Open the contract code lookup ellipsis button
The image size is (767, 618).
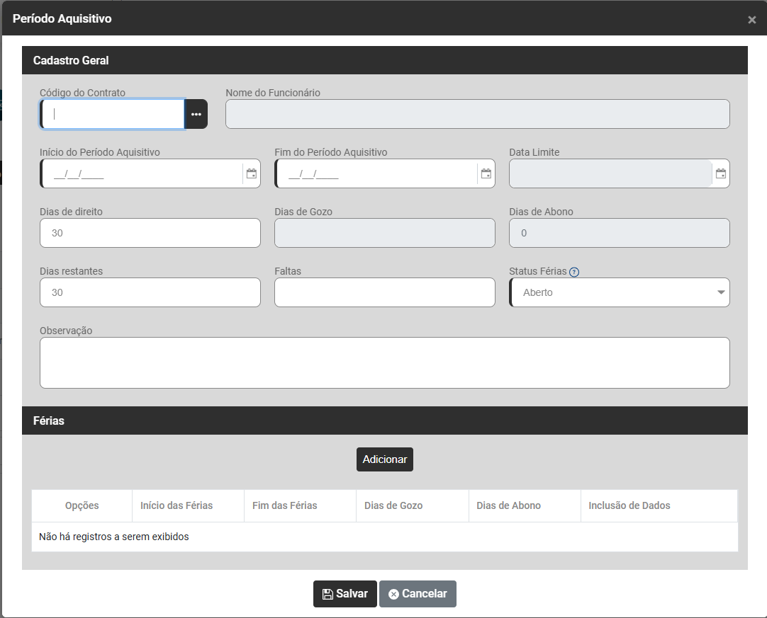tap(196, 114)
